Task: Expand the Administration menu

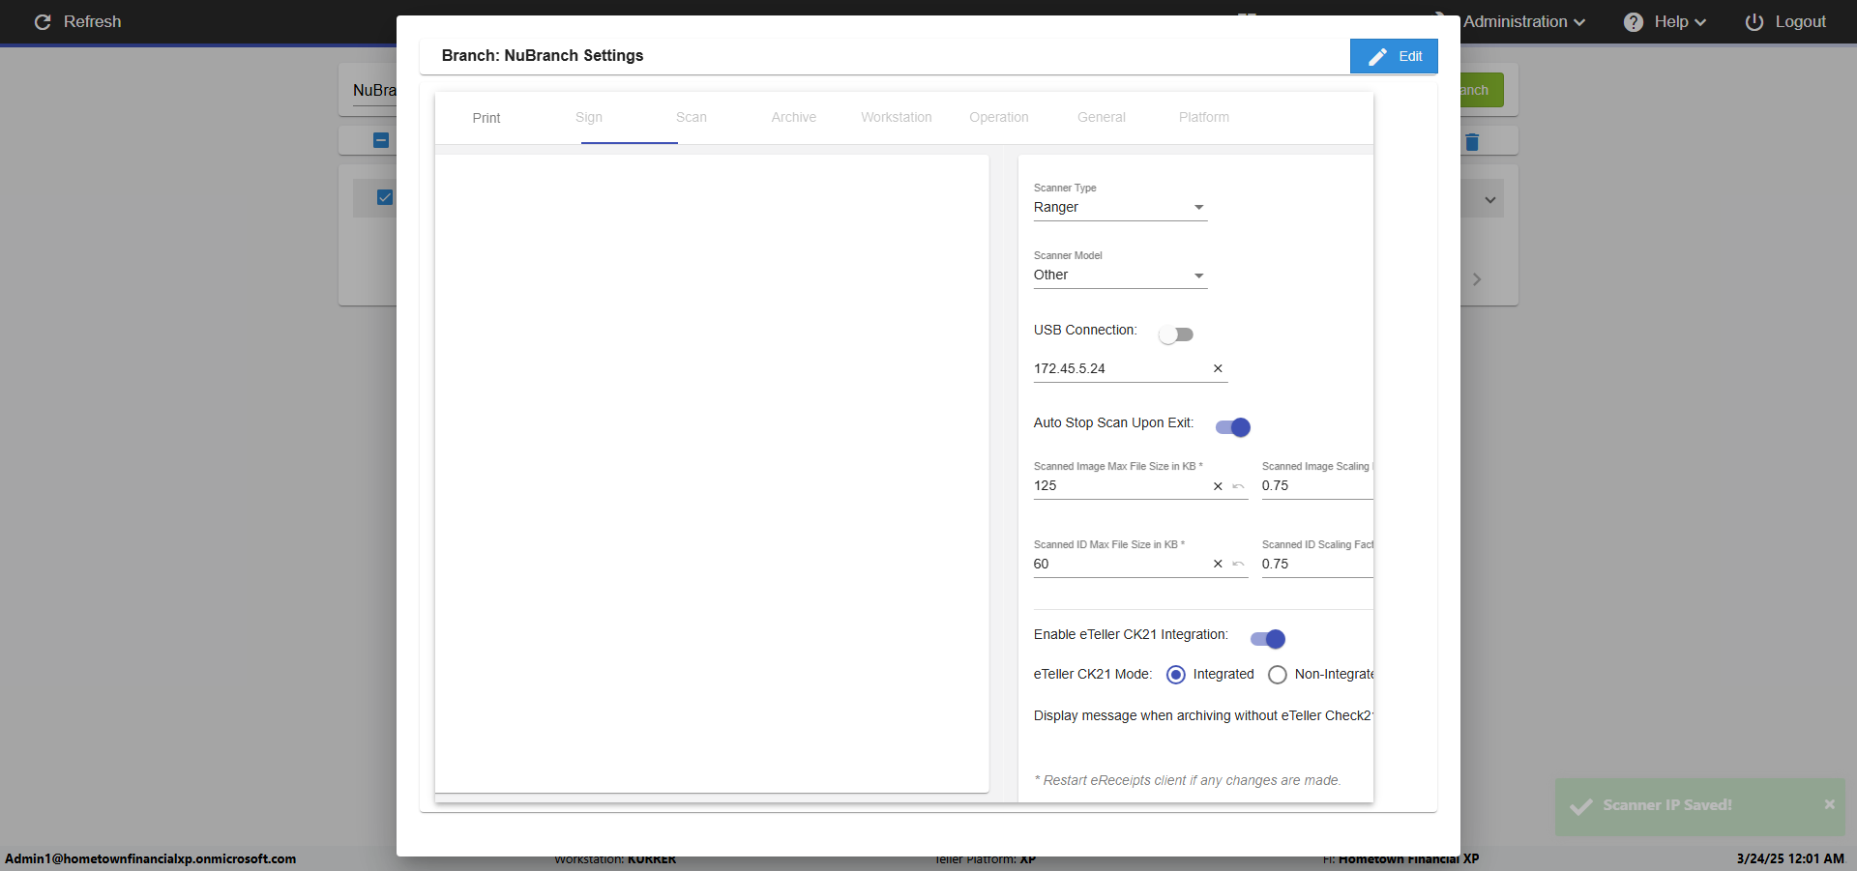Action: coord(1523,22)
